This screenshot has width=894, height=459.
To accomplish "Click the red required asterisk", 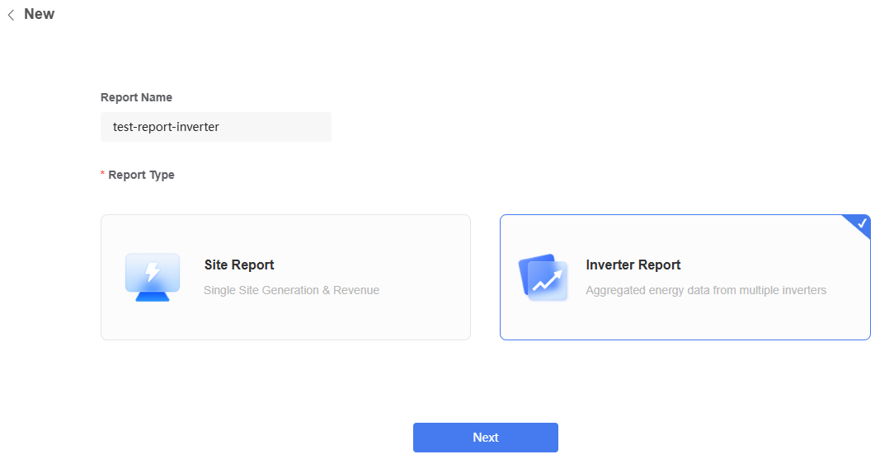I will tap(102, 174).
